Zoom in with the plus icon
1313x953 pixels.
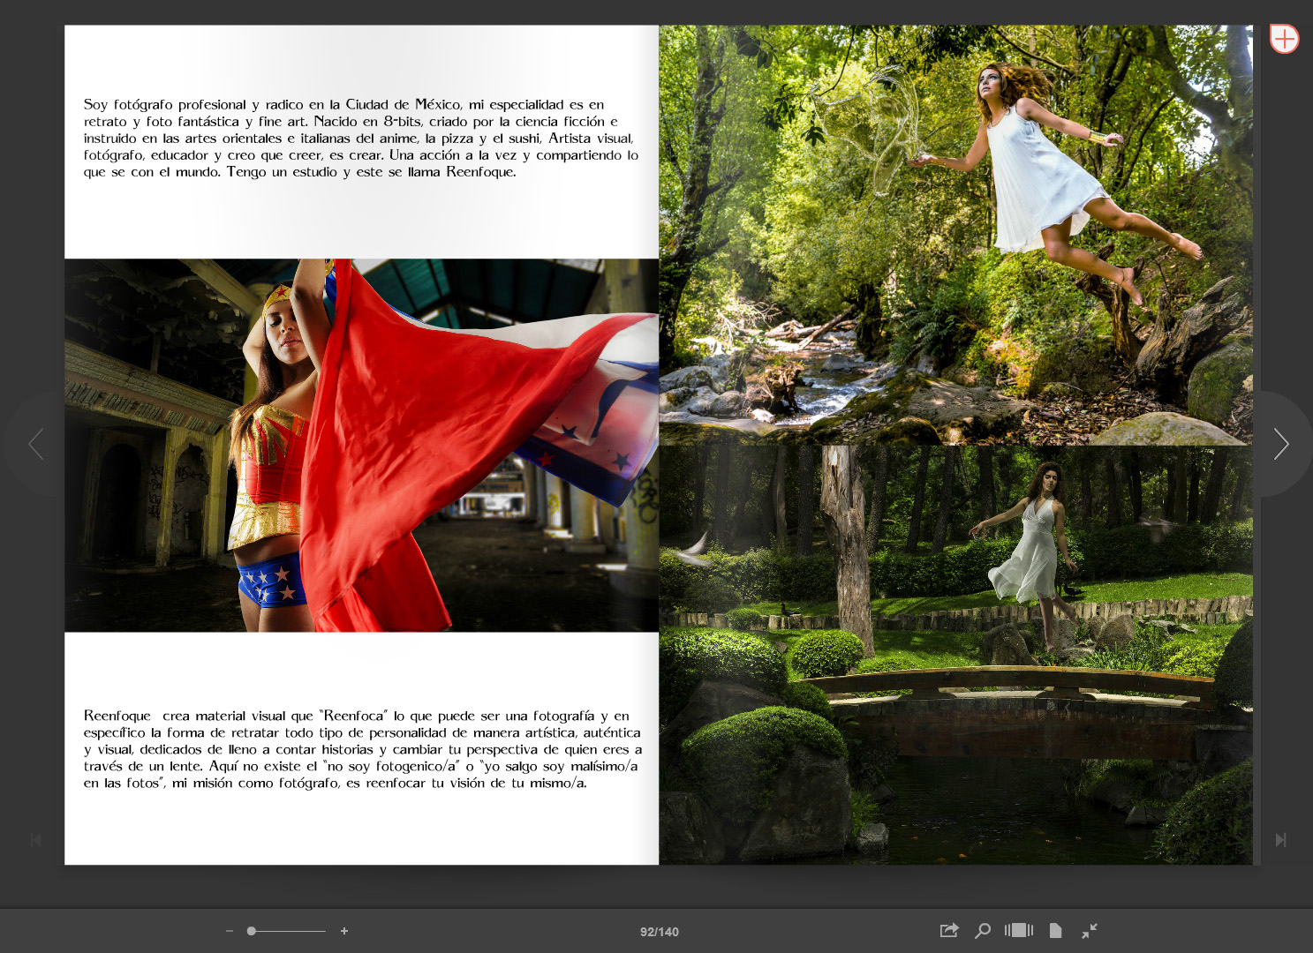click(x=344, y=931)
